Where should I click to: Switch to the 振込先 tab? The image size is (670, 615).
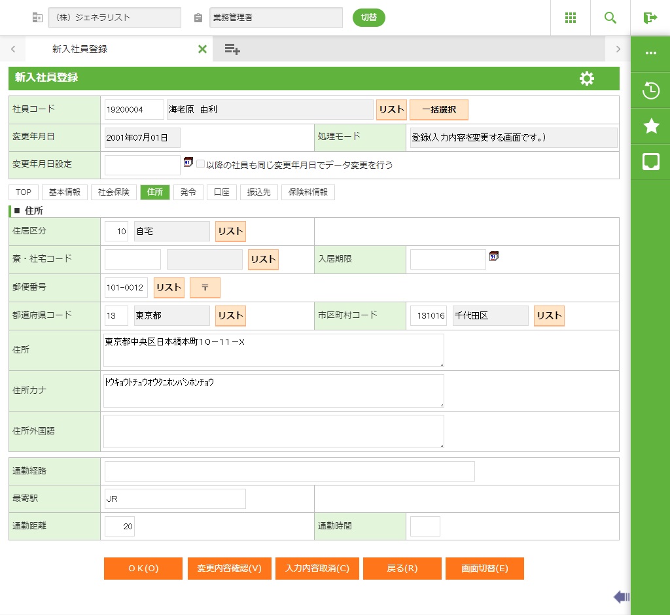coord(259,192)
